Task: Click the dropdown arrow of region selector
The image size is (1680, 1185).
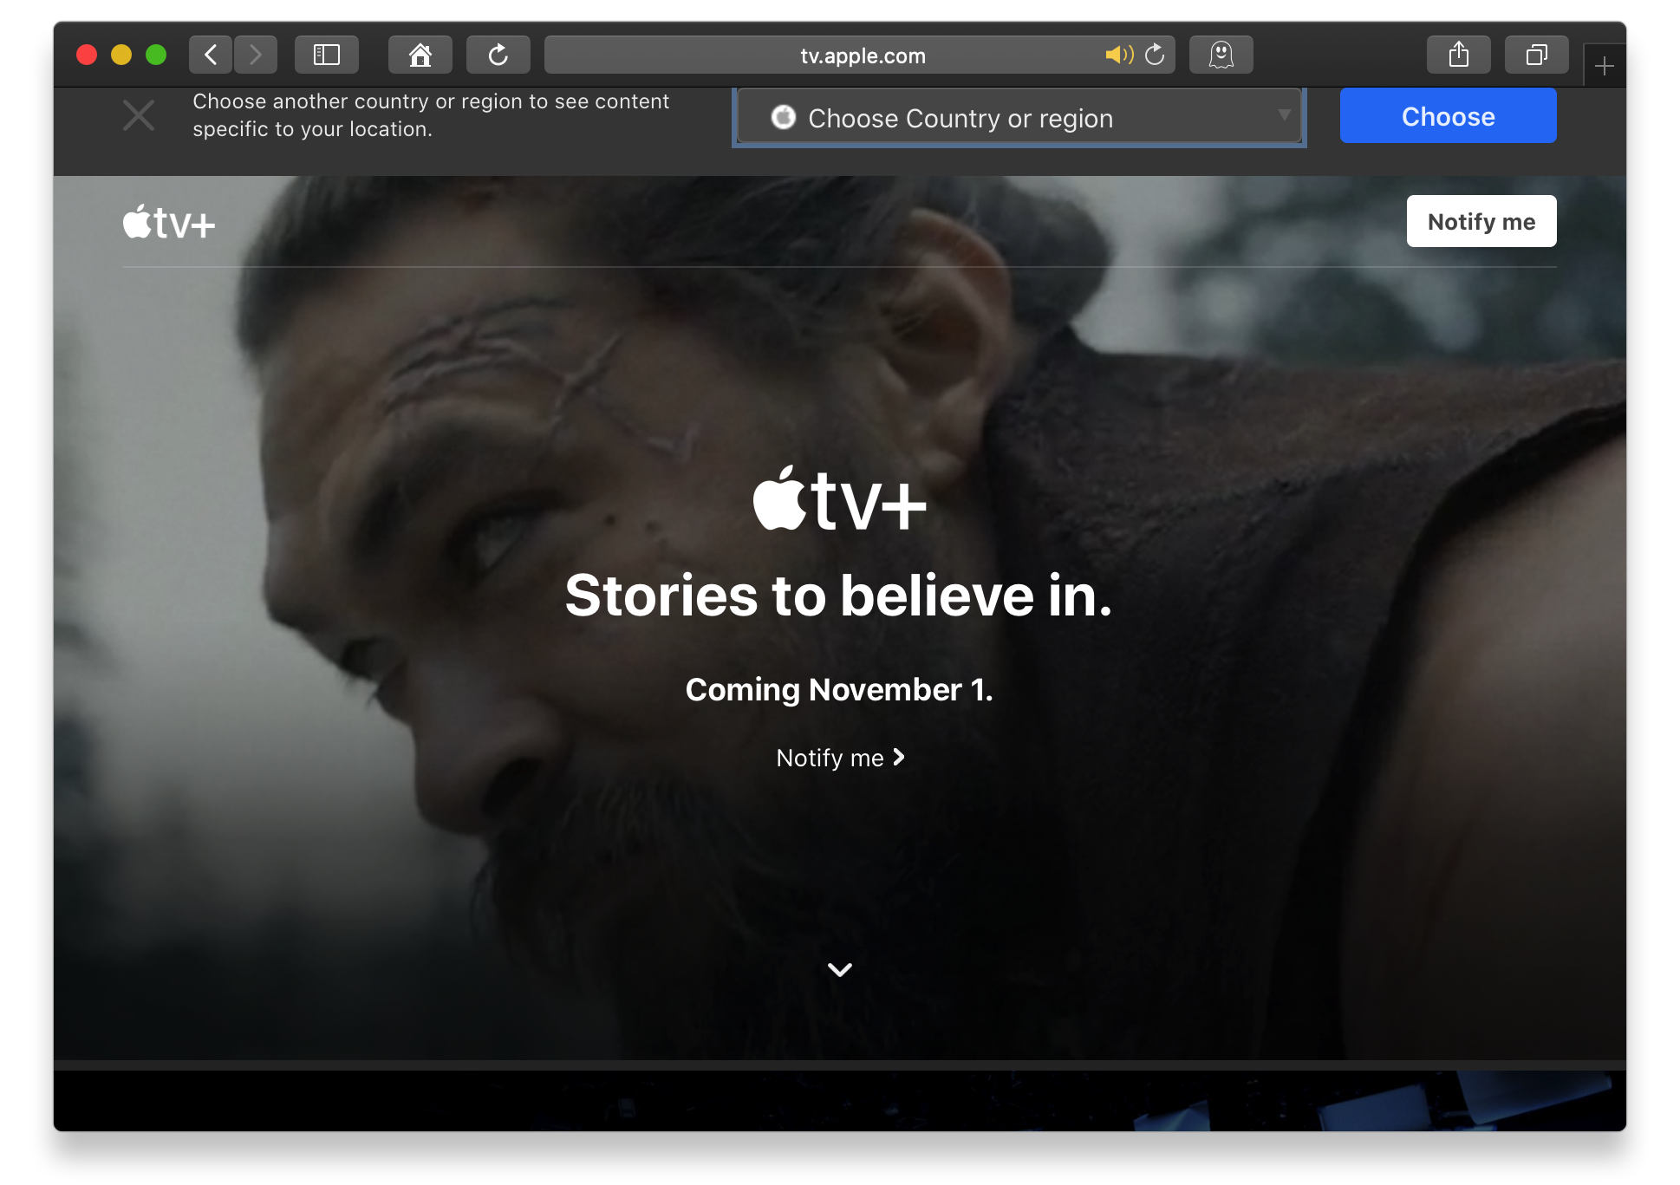Action: (1284, 115)
